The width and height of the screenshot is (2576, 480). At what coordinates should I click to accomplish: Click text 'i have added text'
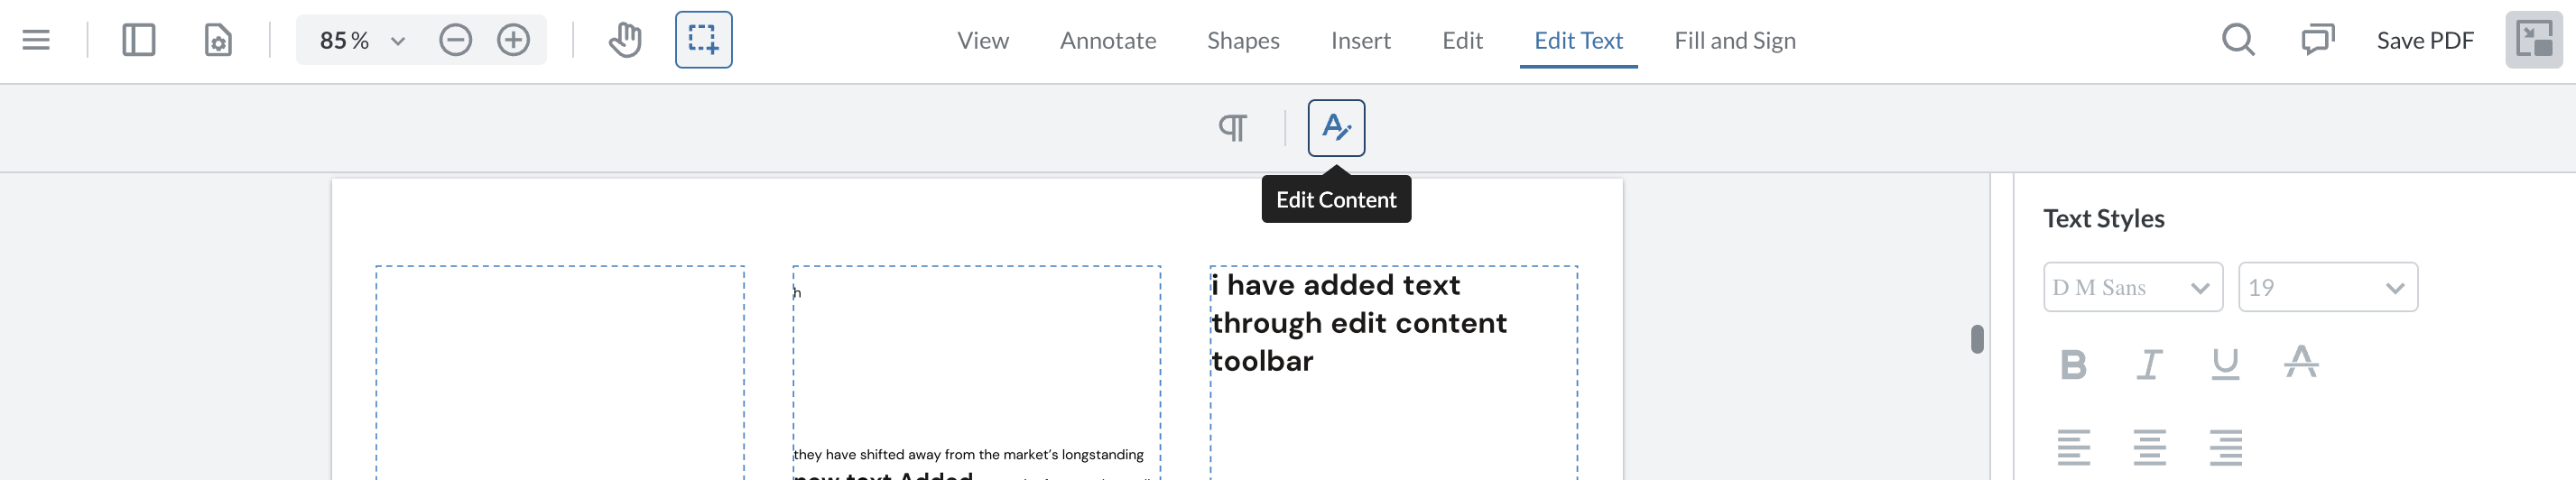(1335, 285)
